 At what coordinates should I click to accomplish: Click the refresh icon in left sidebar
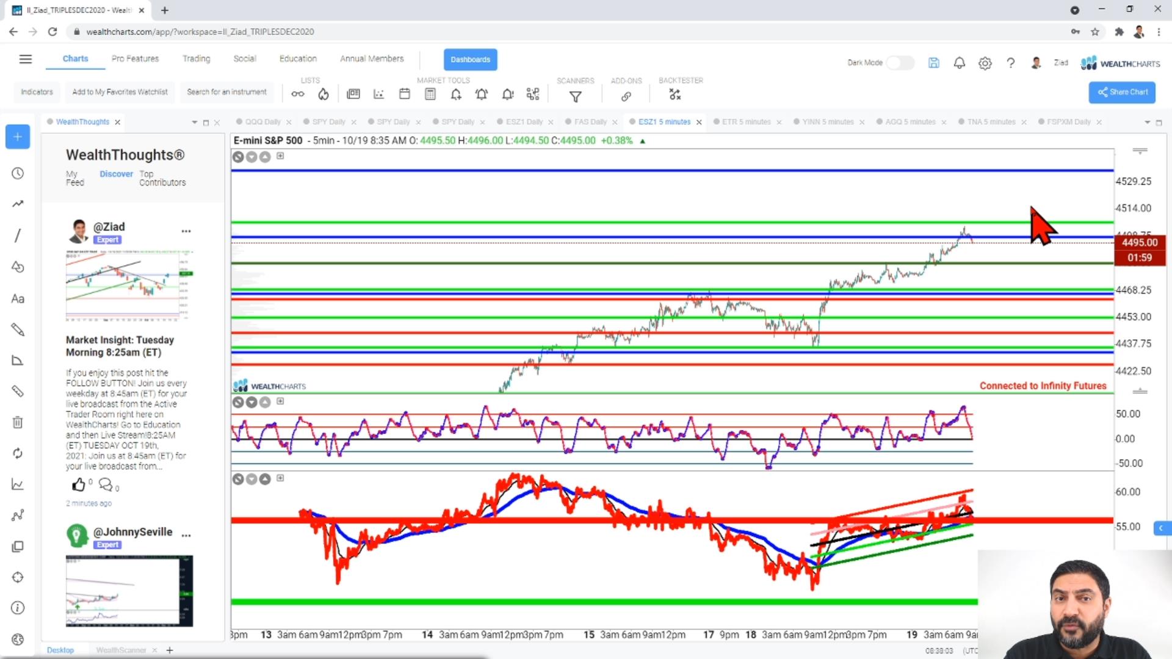[18, 453]
